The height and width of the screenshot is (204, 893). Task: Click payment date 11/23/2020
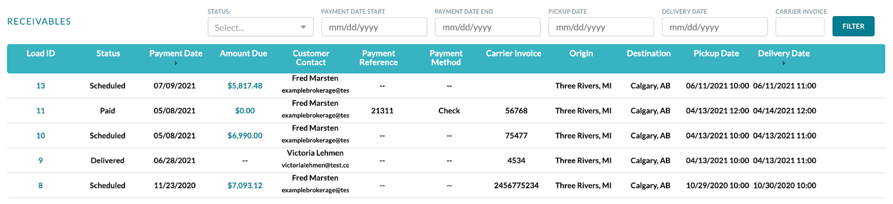175,186
